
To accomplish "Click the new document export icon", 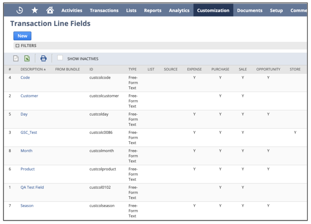I will [16, 58].
